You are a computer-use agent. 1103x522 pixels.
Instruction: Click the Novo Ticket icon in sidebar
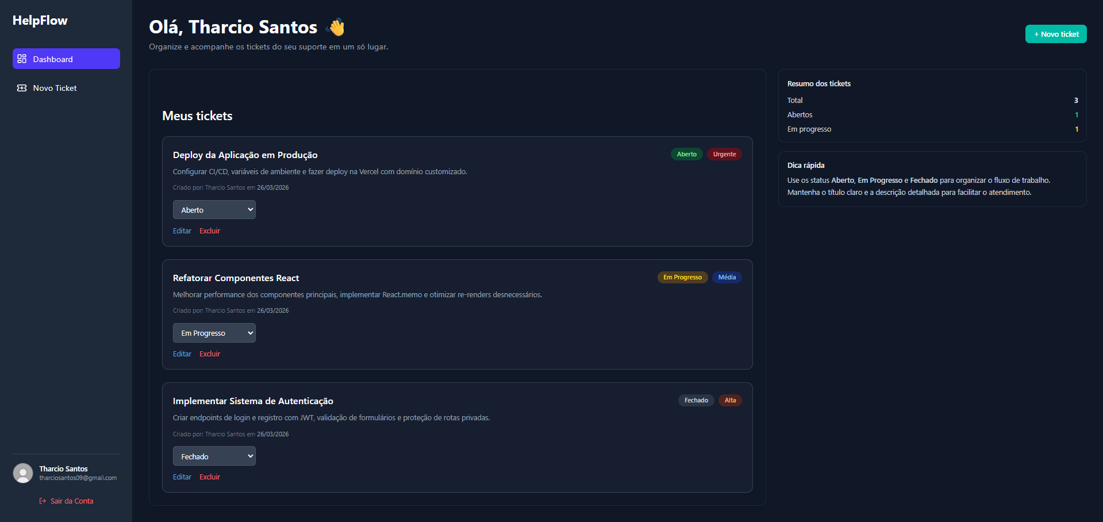(22, 88)
